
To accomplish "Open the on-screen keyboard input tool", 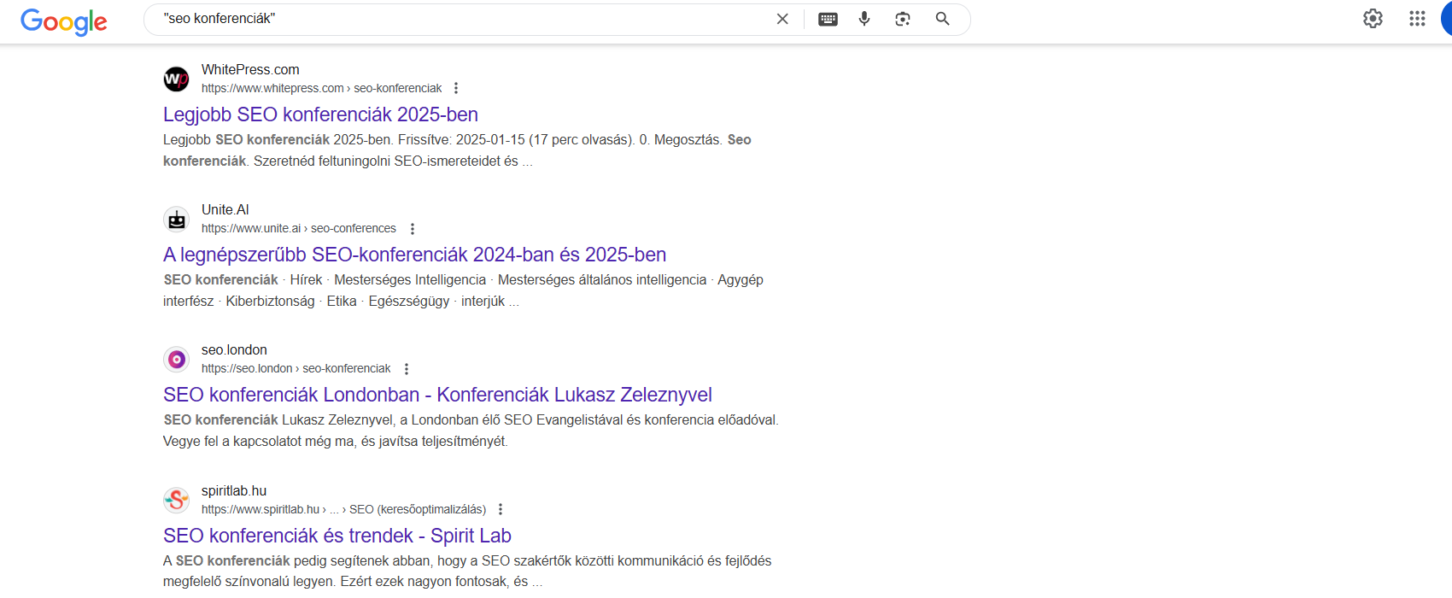I will 828,19.
